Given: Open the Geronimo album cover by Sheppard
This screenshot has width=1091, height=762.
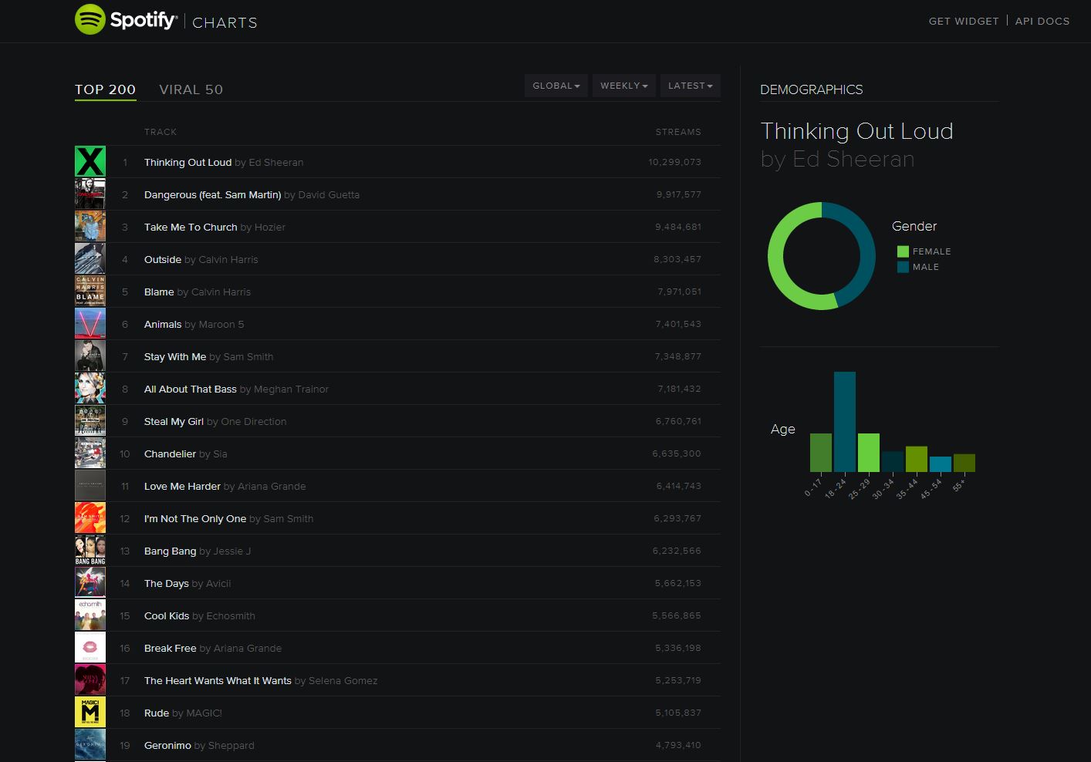Looking at the screenshot, I should (90, 745).
